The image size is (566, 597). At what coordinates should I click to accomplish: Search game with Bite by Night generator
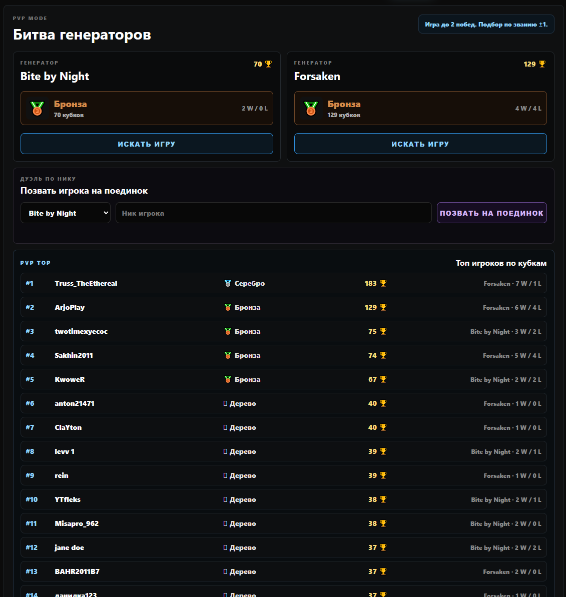point(147,144)
